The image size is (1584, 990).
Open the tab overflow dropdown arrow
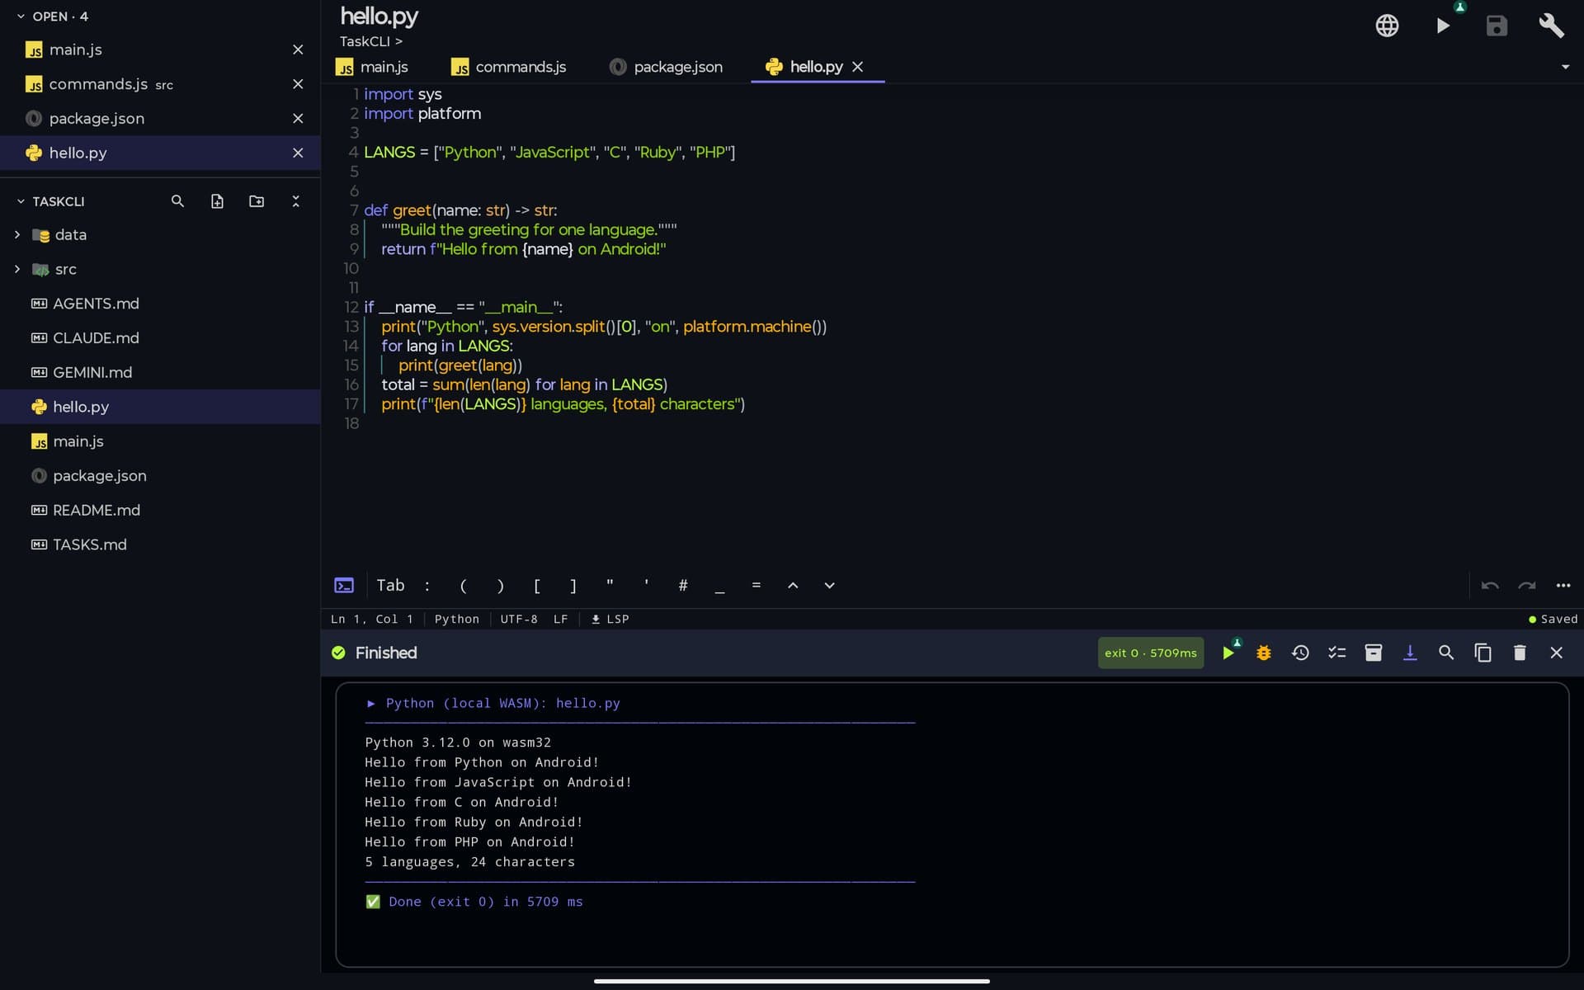1565,67
